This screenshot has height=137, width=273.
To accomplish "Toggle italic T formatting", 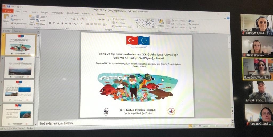I will coord(54,23).
